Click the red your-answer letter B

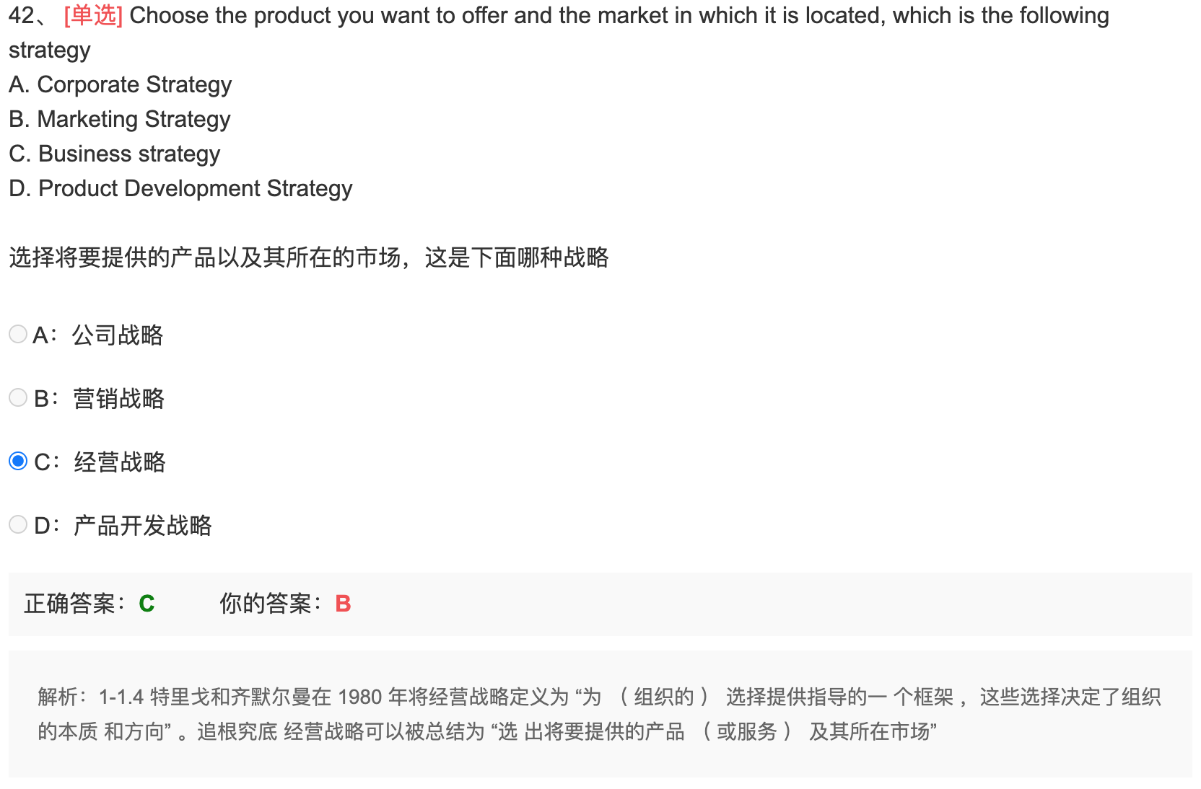(x=343, y=604)
